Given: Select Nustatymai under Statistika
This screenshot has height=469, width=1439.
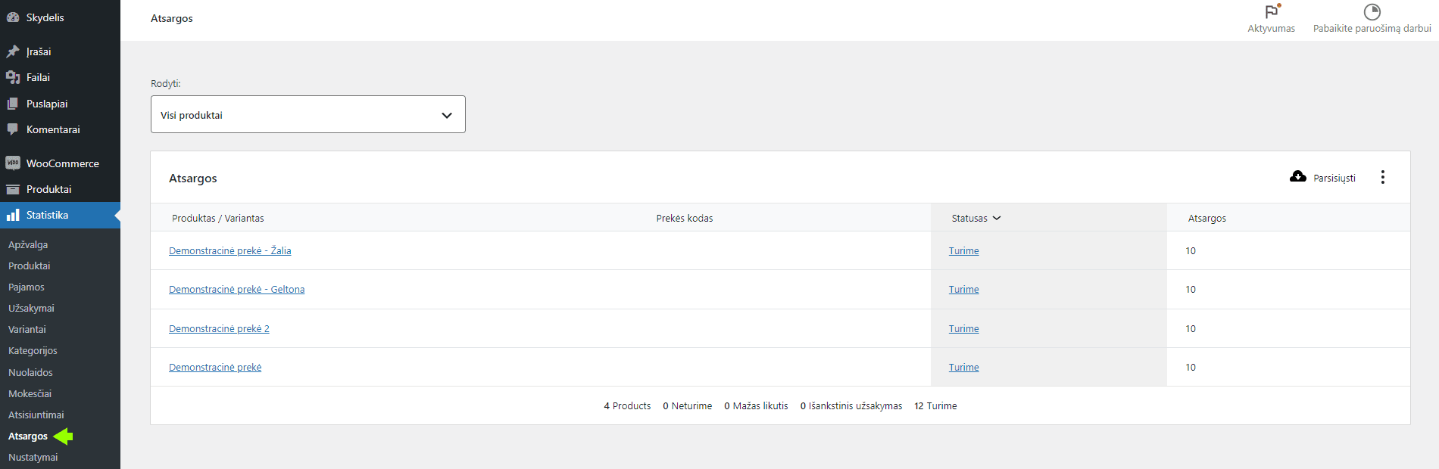Looking at the screenshot, I should tap(33, 457).
